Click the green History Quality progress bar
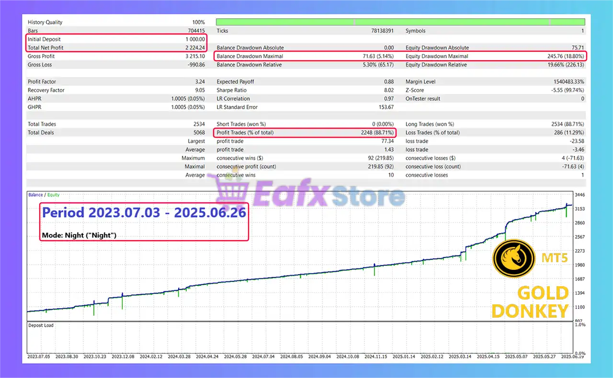The image size is (613, 378). click(x=400, y=22)
